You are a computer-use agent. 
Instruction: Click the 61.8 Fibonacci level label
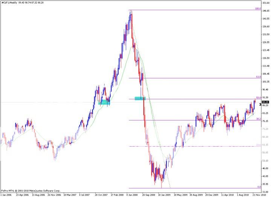coord(259,77)
